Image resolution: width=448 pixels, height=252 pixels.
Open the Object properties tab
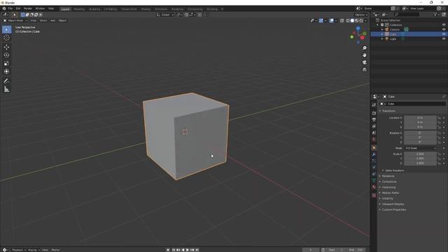coord(374,148)
